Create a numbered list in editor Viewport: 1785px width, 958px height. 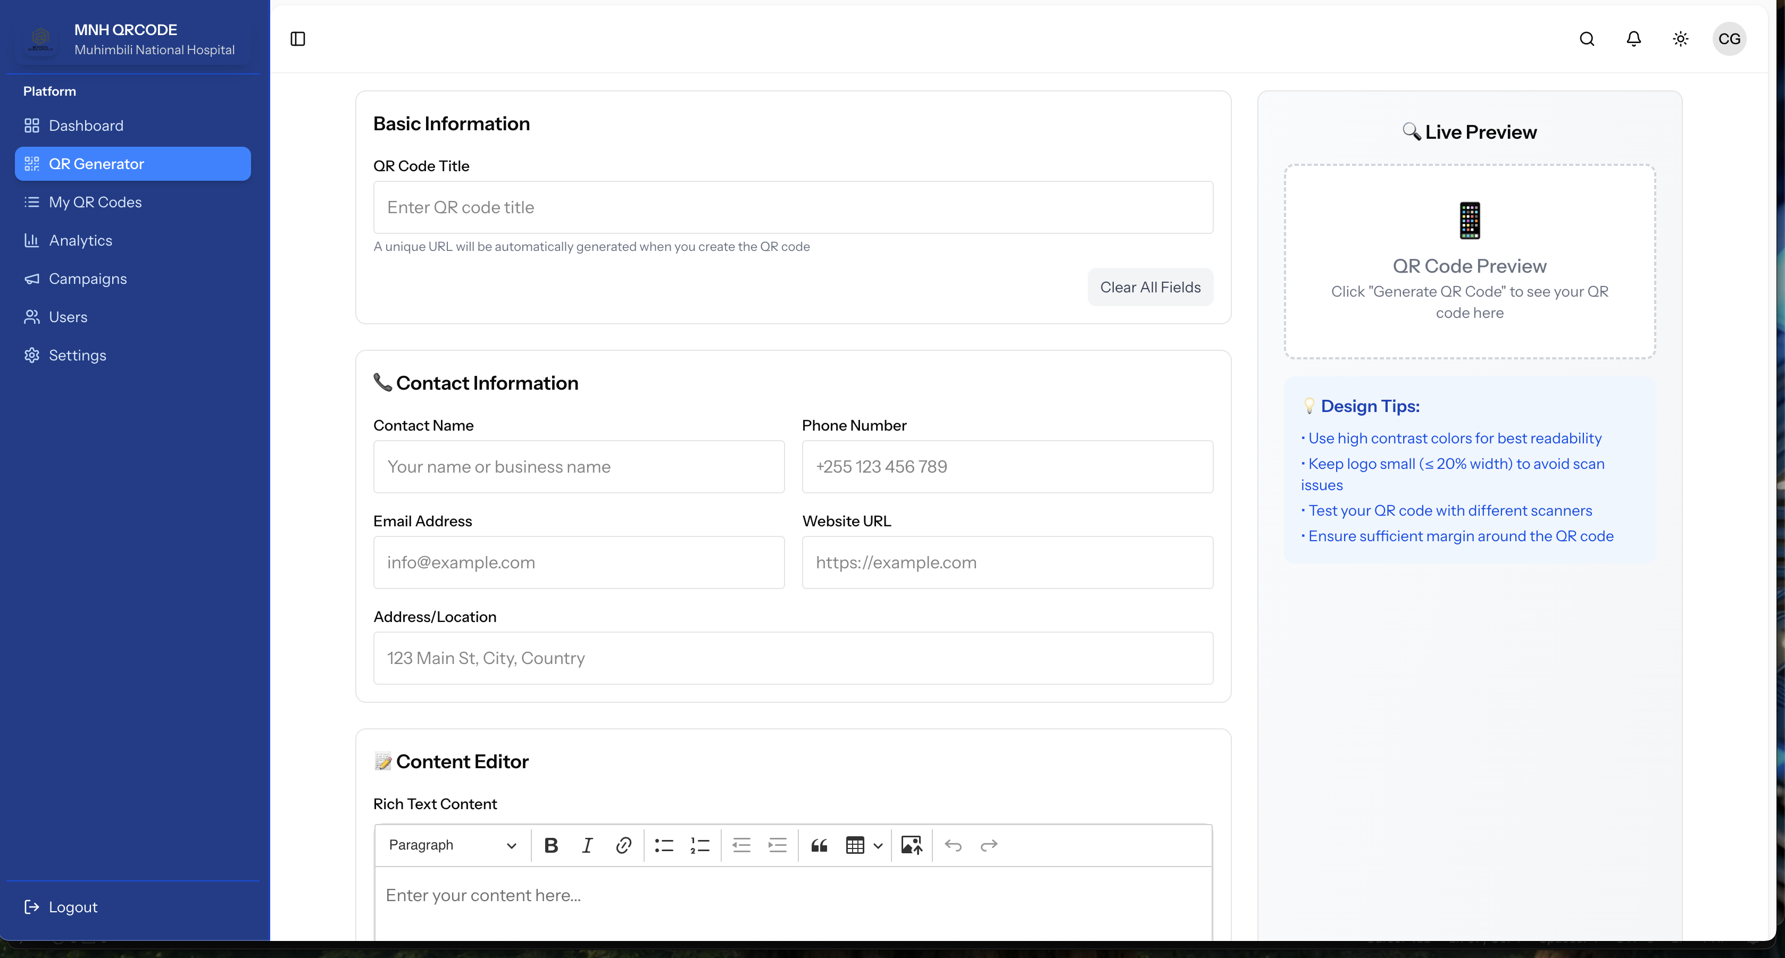[x=700, y=845]
